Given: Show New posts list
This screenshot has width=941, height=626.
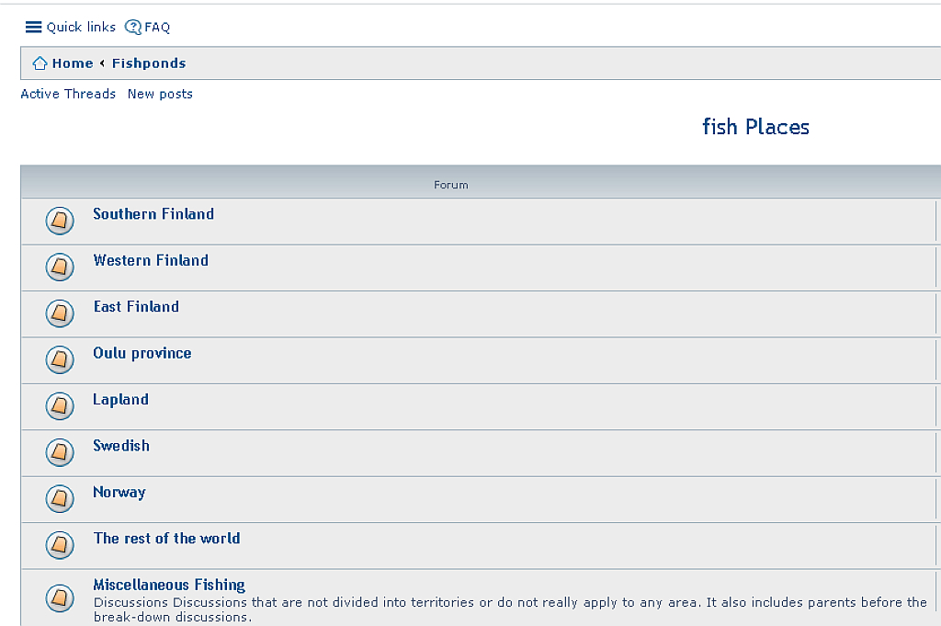Looking at the screenshot, I should tap(160, 94).
